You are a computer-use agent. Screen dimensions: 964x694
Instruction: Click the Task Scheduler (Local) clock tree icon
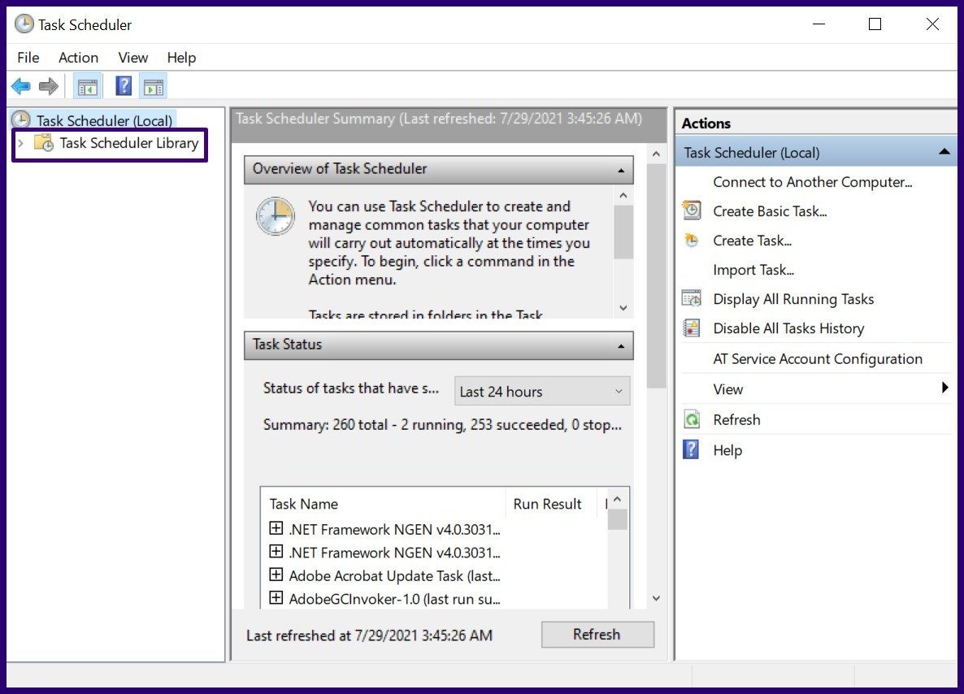21,120
